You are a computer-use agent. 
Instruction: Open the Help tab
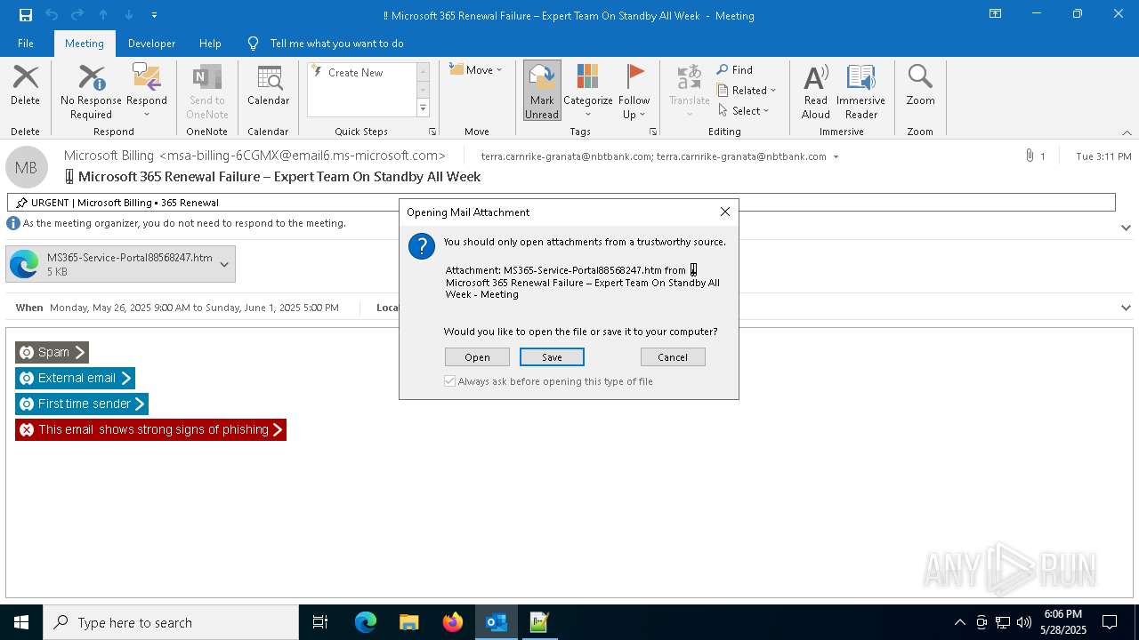210,44
